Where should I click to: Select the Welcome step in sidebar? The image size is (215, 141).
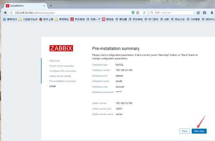54,61
